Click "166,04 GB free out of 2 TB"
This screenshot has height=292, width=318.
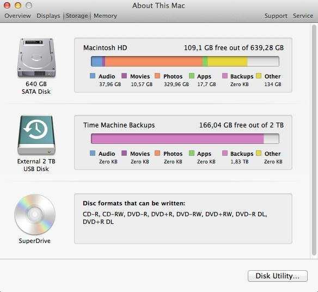click(241, 125)
